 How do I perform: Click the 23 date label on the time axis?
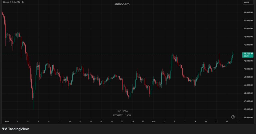tap(122, 122)
